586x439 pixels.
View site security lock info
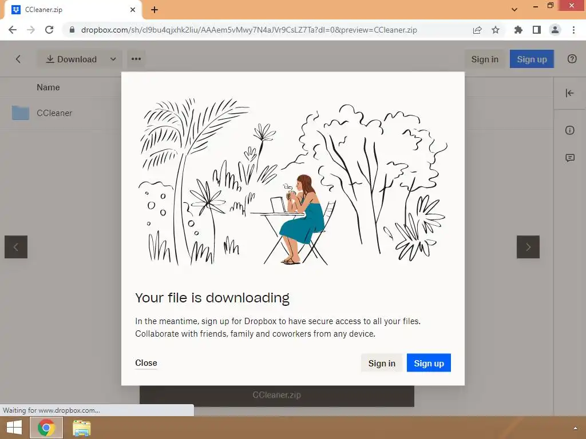pyautogui.click(x=72, y=30)
